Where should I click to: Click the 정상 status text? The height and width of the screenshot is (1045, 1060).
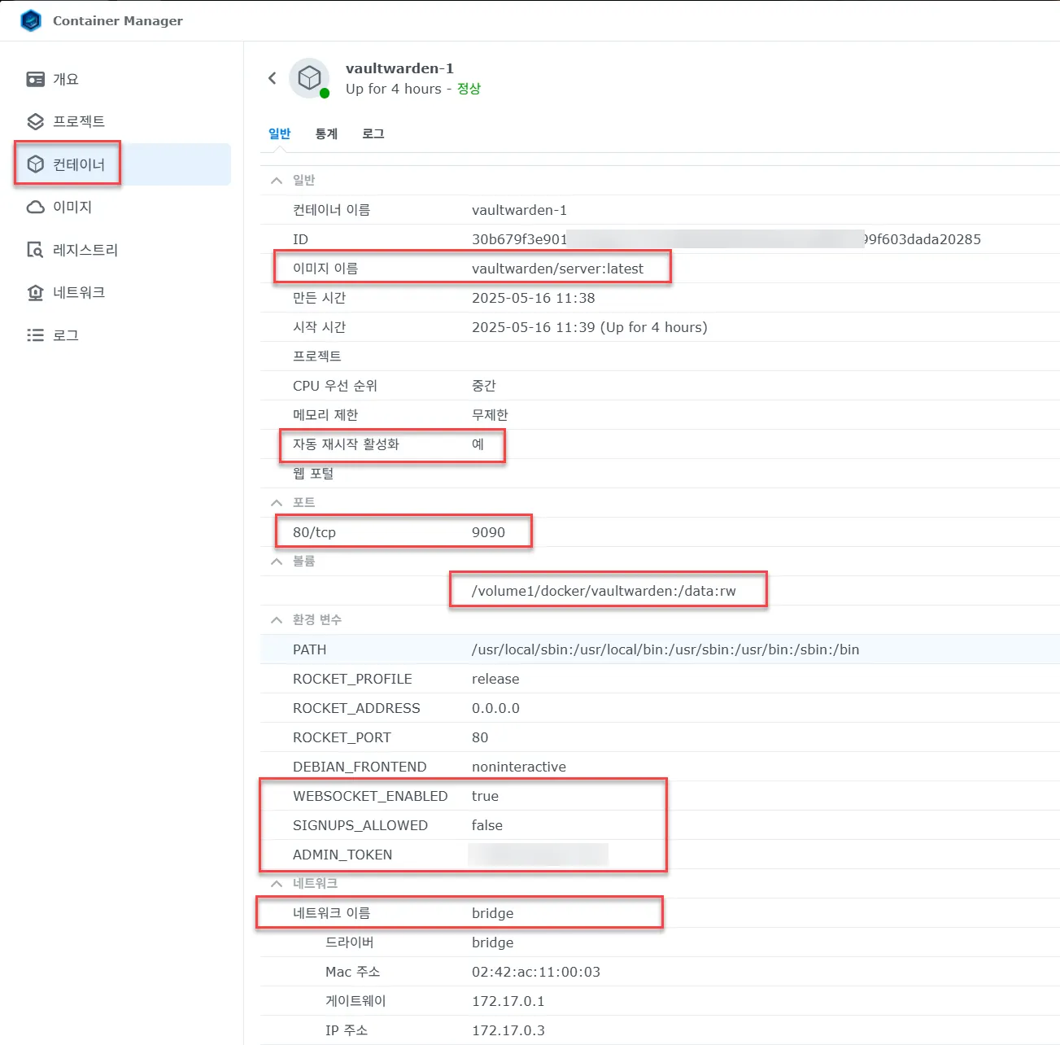tap(469, 89)
